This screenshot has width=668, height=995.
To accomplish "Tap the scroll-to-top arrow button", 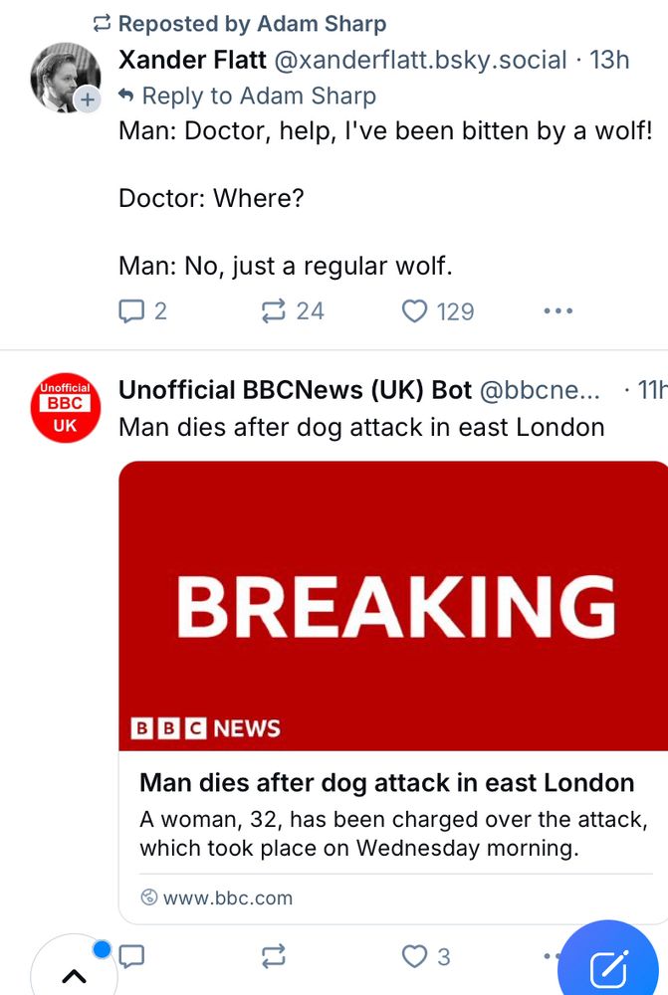I will (74, 975).
